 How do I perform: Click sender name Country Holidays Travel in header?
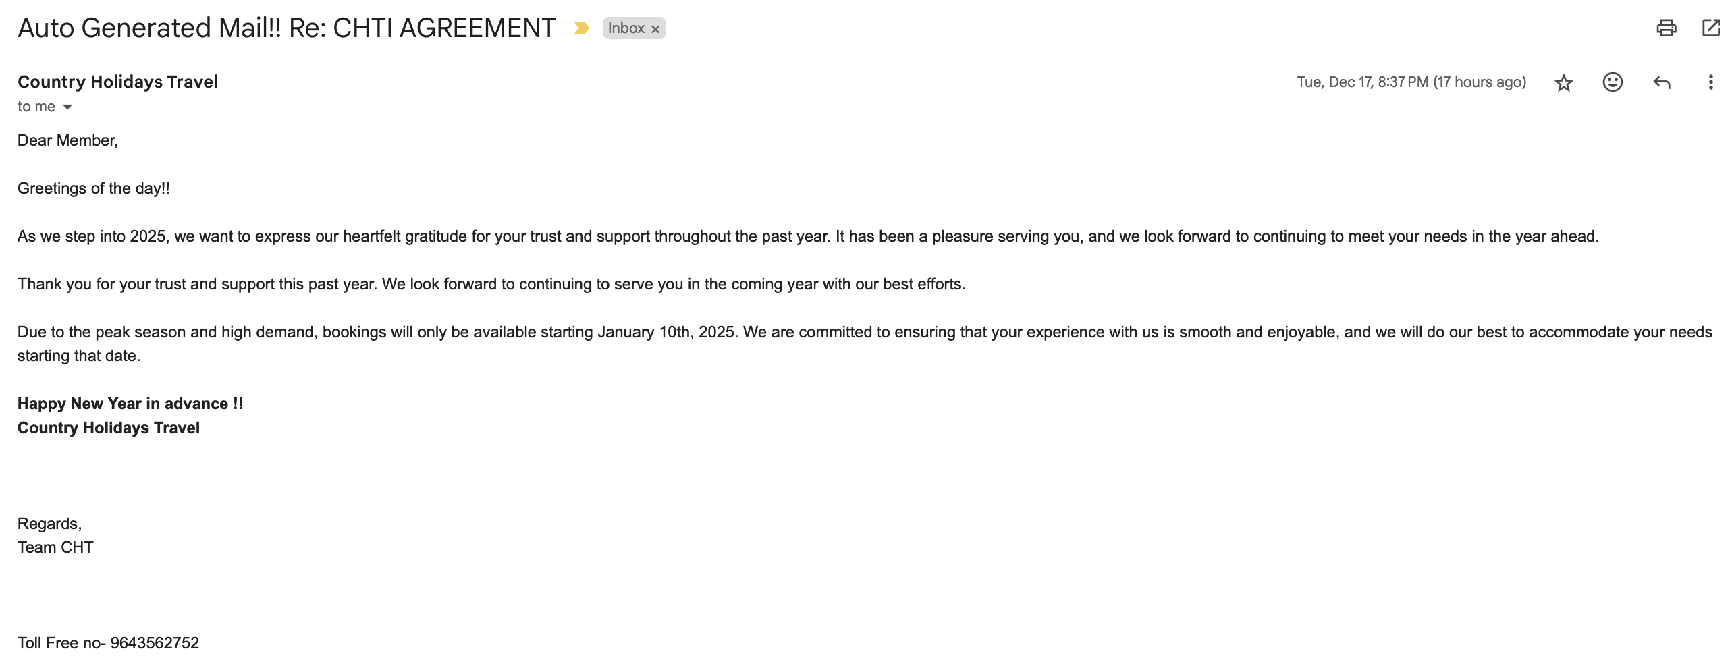(x=117, y=82)
